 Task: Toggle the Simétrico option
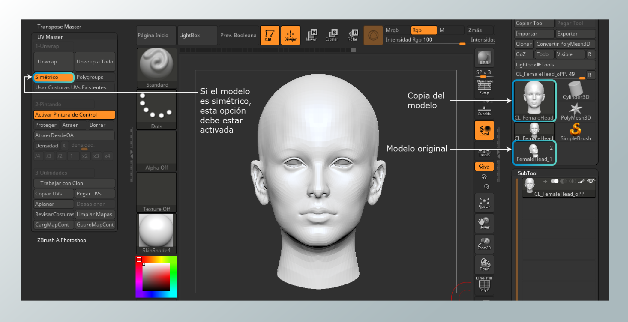click(x=54, y=77)
